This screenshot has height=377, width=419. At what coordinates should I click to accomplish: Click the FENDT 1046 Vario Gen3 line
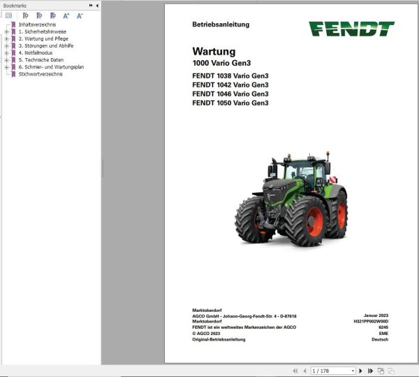pos(230,94)
